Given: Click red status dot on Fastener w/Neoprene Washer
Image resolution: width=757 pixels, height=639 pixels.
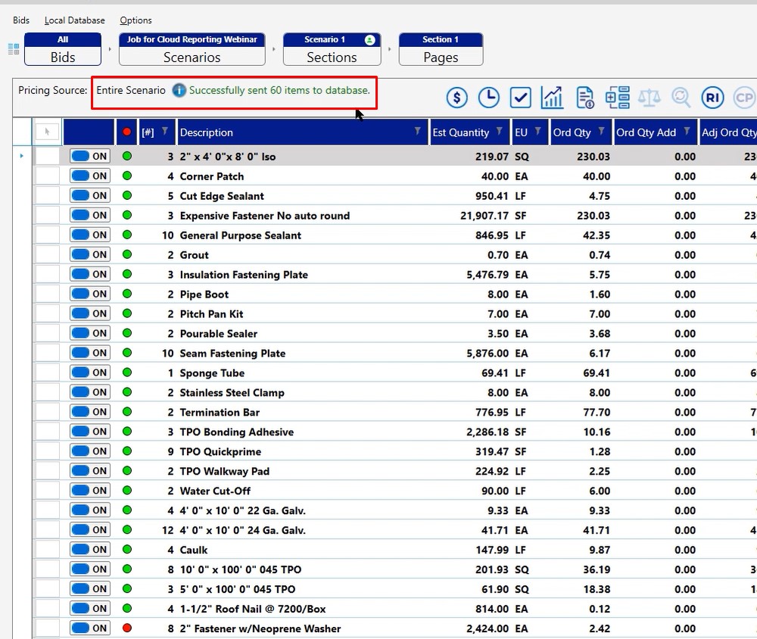Looking at the screenshot, I should coord(126,628).
